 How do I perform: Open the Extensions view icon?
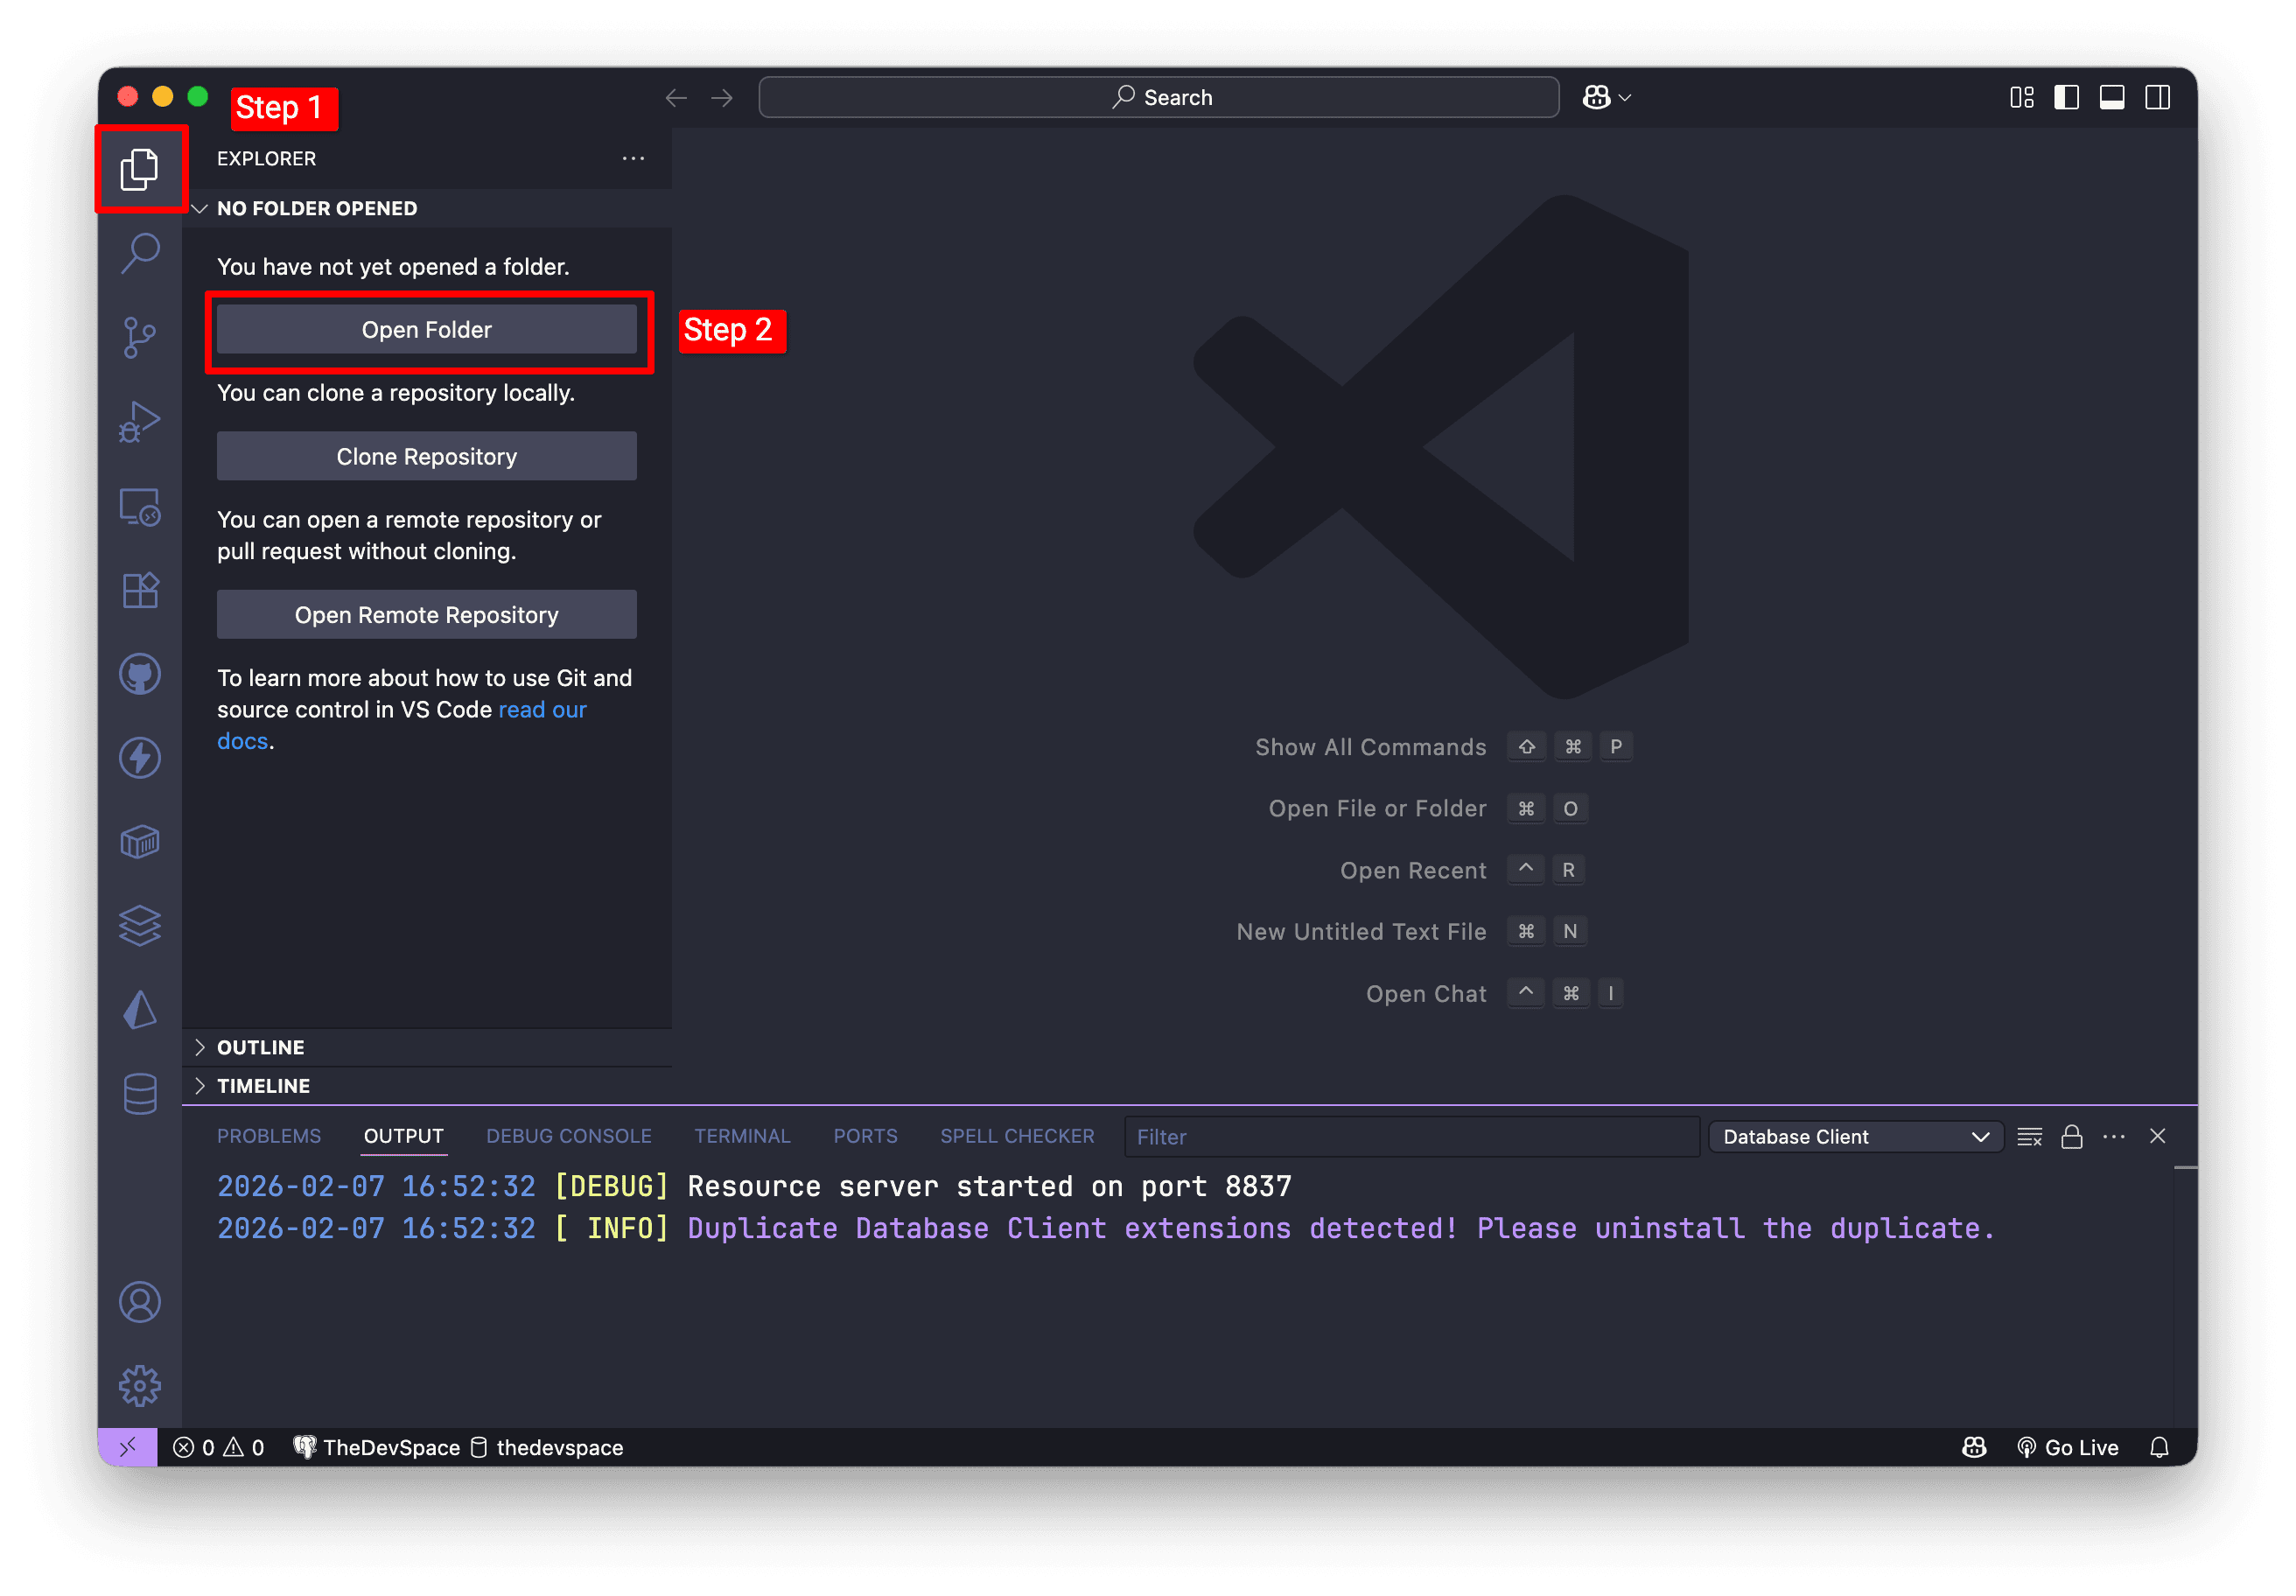(x=140, y=590)
